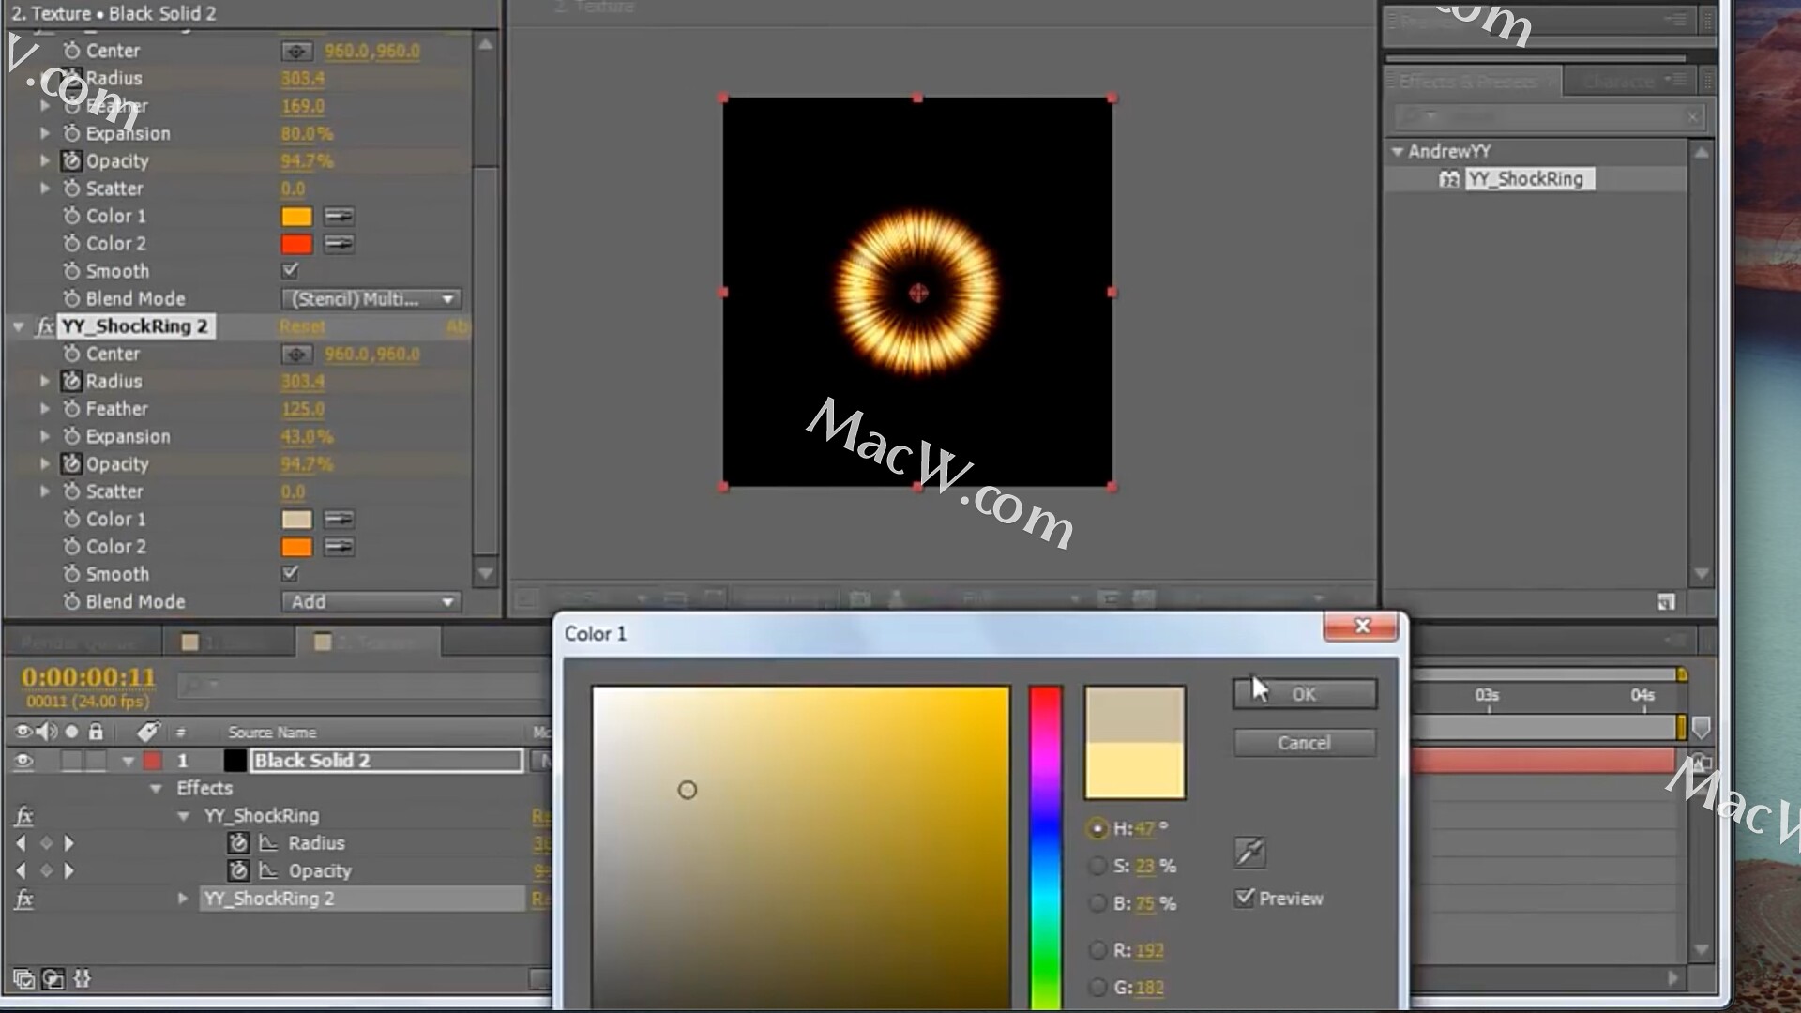Select the S saturation radio button
The height and width of the screenshot is (1013, 1801).
click(1097, 866)
